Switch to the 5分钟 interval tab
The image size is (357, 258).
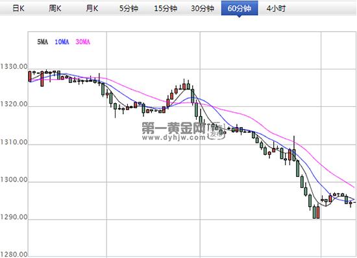(129, 8)
